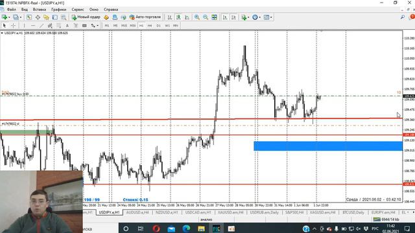The width and height of the screenshot is (415, 233).
Task: Switch to the D1 timeframe
Action: (158, 26)
